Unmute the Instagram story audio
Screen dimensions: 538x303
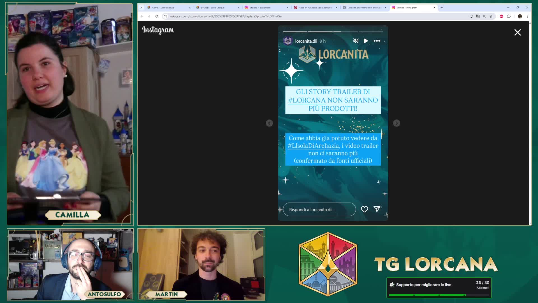pos(356,41)
